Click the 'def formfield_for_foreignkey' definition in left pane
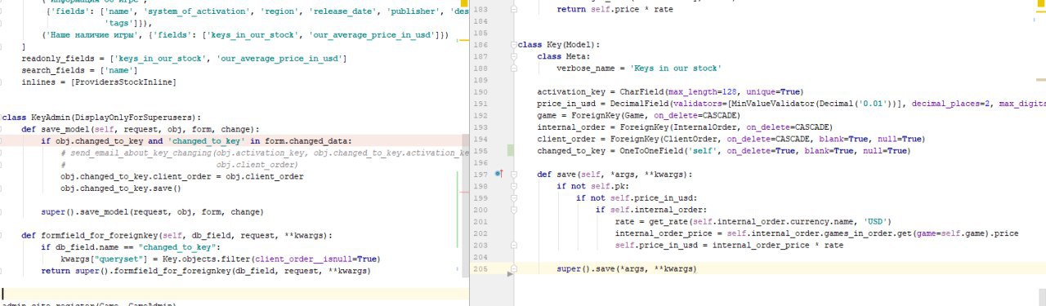 177,235
